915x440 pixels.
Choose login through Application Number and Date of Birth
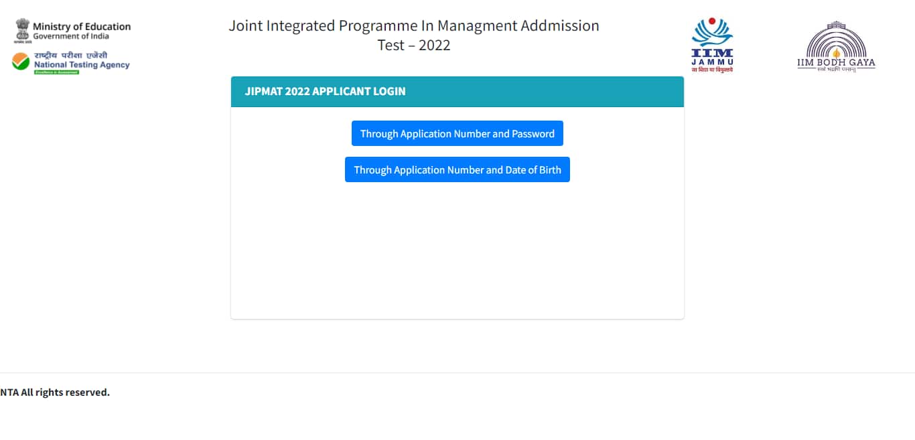[457, 169]
